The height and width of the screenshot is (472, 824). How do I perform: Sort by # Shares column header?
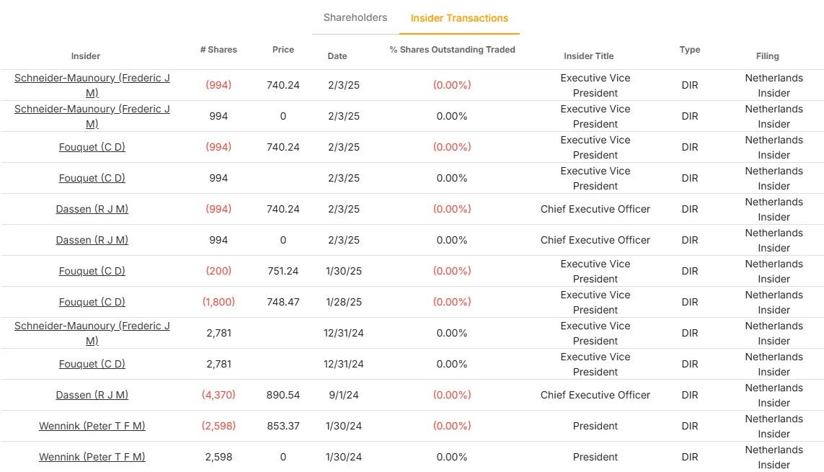tap(218, 49)
